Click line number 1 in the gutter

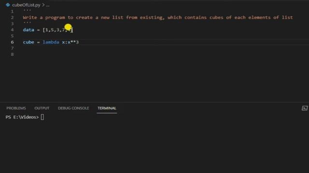[x=12, y=12]
